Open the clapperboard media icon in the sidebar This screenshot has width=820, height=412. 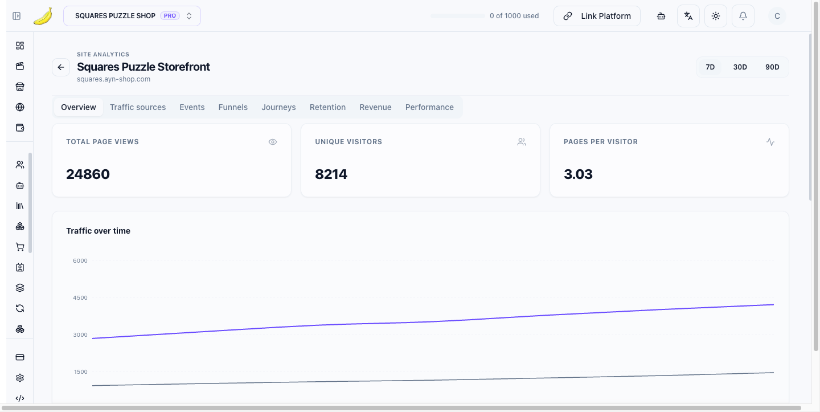(20, 66)
